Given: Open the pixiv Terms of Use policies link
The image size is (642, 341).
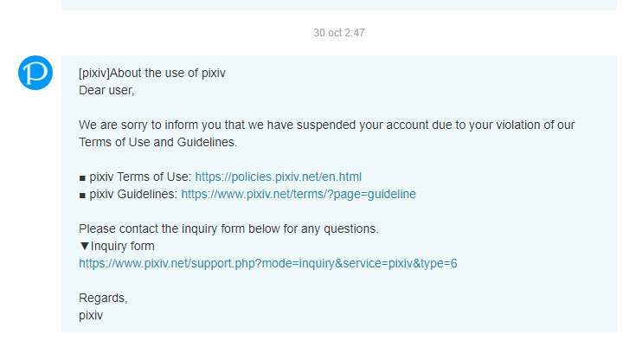Looking at the screenshot, I should pos(278,177).
